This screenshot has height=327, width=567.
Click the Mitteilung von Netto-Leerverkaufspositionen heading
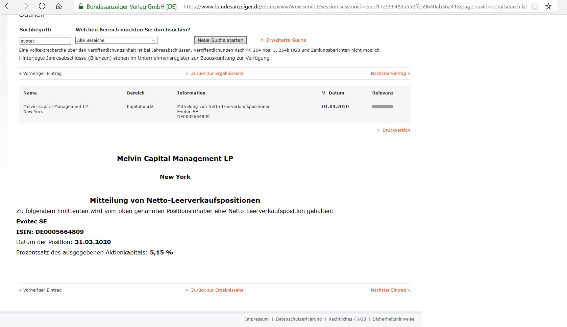coord(175,200)
